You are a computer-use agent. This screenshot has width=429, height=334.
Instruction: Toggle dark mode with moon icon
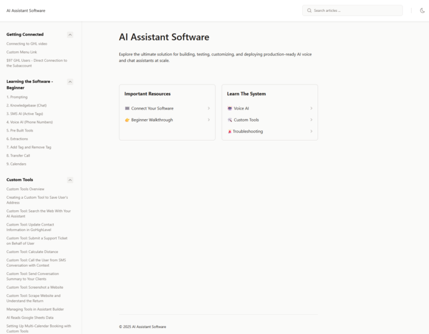coord(422,11)
